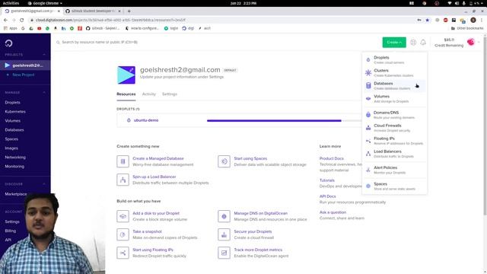Click the help globe icon beside Create
This screenshot has width=487, height=274.
(x=413, y=43)
